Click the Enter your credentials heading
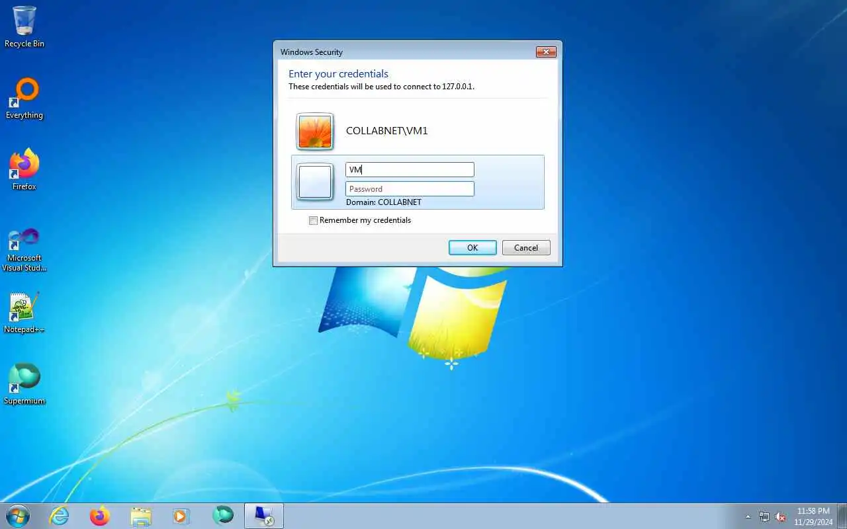847x529 pixels. tap(338, 74)
